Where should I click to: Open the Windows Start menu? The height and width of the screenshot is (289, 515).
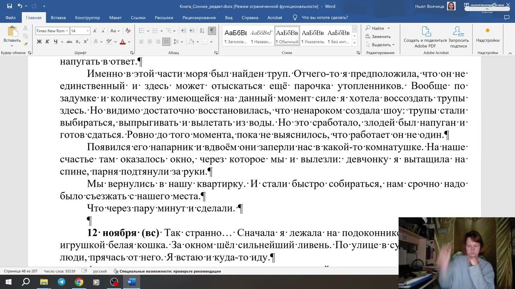coord(8,282)
